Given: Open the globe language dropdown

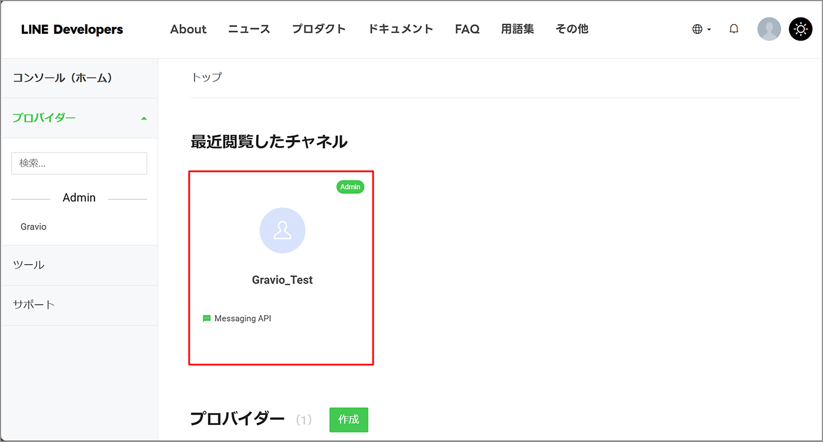Looking at the screenshot, I should (701, 30).
